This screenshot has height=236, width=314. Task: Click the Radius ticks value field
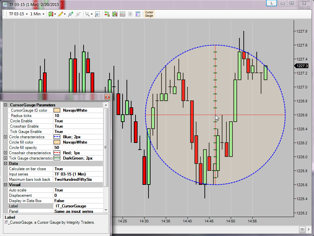[78, 115]
